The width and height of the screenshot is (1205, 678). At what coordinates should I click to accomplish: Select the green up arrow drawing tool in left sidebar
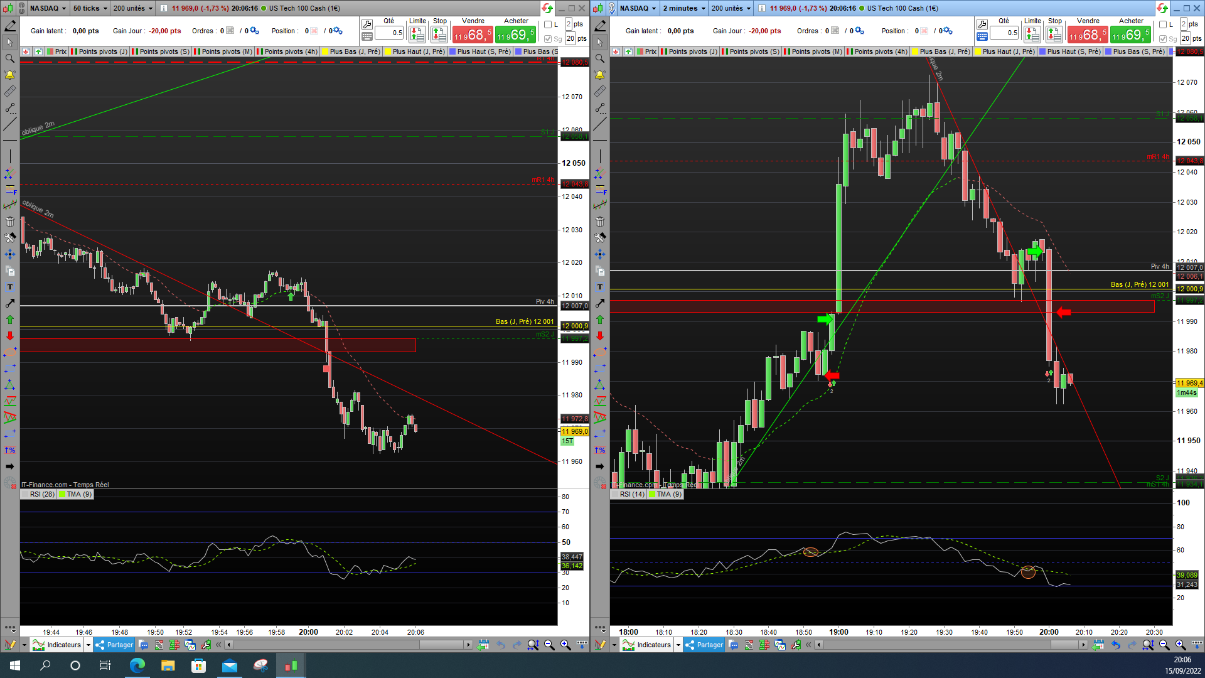(9, 320)
